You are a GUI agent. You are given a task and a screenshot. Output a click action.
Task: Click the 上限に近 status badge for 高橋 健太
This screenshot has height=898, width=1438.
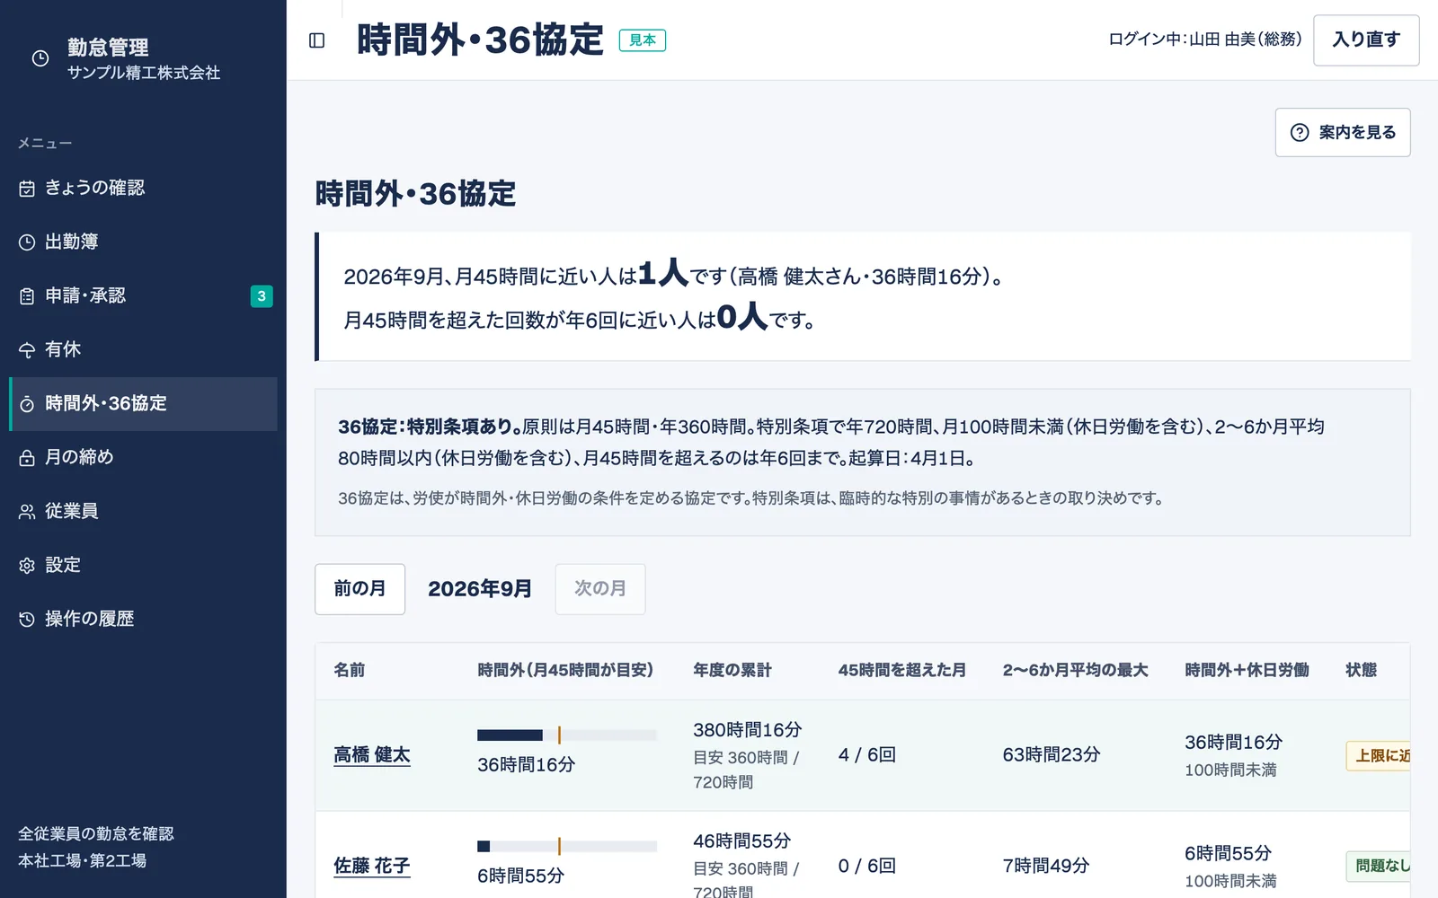click(x=1378, y=756)
